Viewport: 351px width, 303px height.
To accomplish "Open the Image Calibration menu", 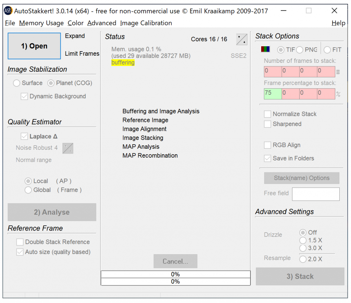I will click(146, 23).
